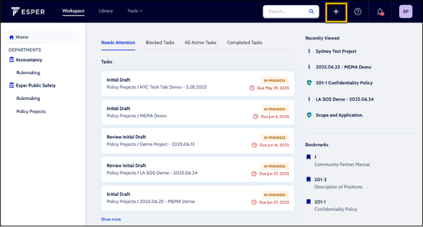Open Review Initial Draft for LA SOS Demo task
This screenshot has width=423, height=227.
tap(198, 169)
